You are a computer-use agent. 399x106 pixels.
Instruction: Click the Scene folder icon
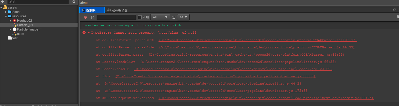click(10, 12)
